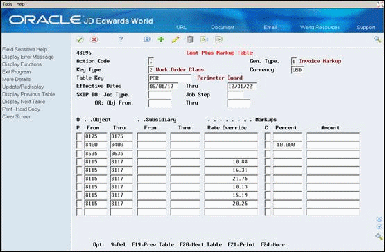The height and width of the screenshot is (252, 385).
Task: Click F21=Print text at the bottom
Action: (241, 244)
